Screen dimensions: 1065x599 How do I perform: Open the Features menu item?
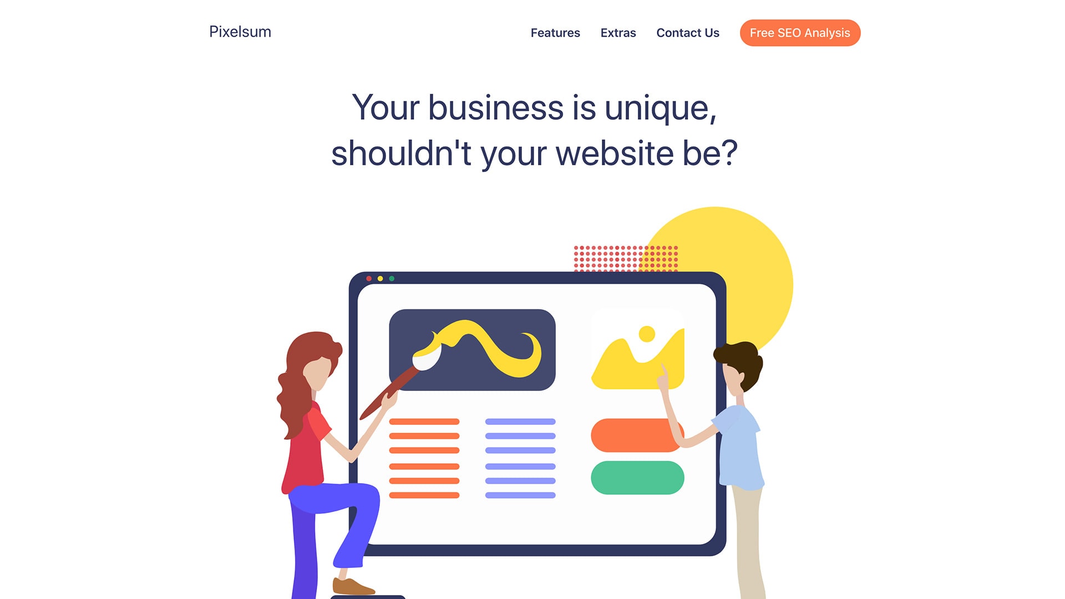555,32
